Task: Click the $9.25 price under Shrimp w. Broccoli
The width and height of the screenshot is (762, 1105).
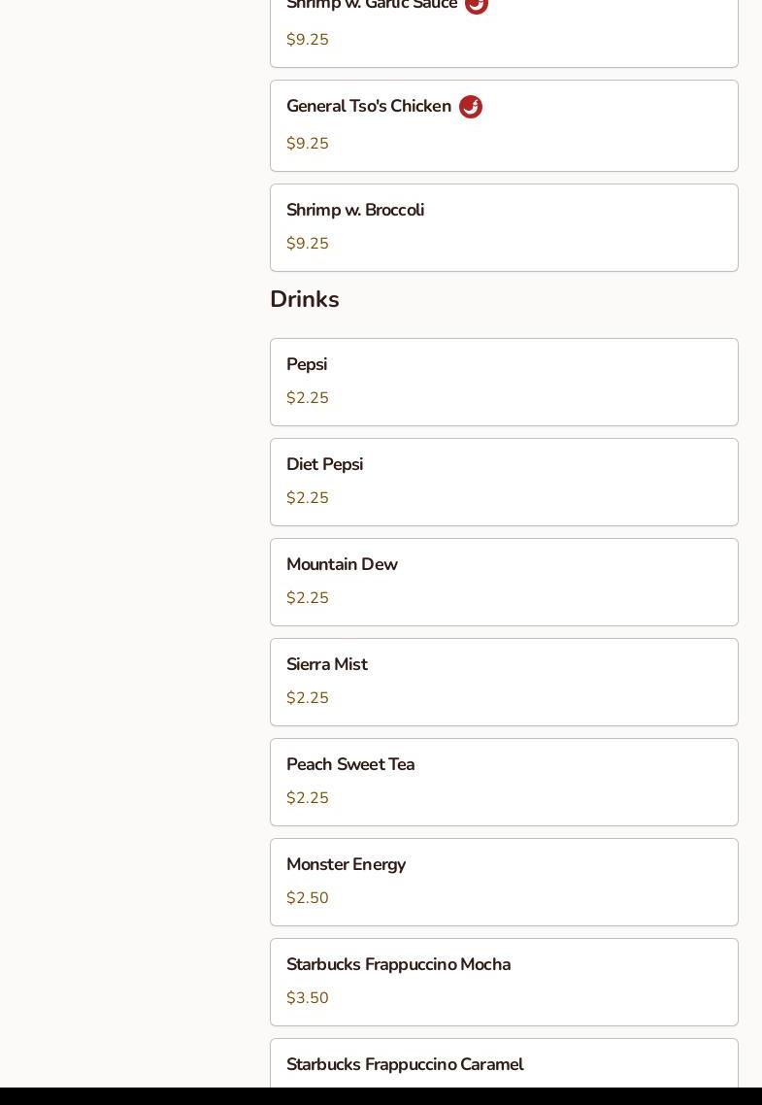Action: click(308, 244)
